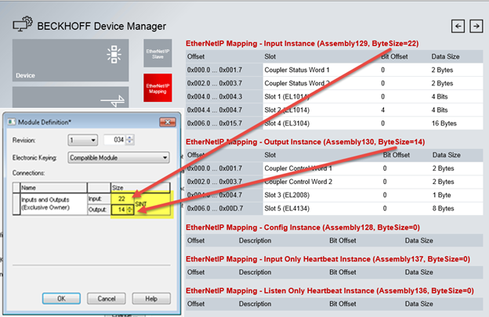This screenshot has width=489, height=317.
Task: Select Coupler Control Word 2 row
Action: [x=335, y=182]
